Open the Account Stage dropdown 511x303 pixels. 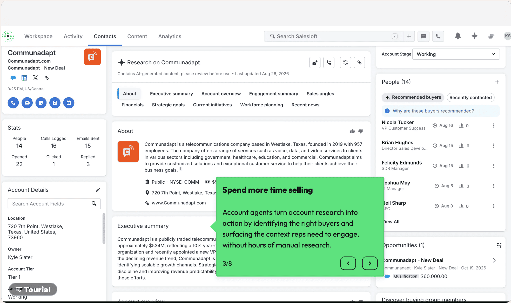pyautogui.click(x=456, y=54)
